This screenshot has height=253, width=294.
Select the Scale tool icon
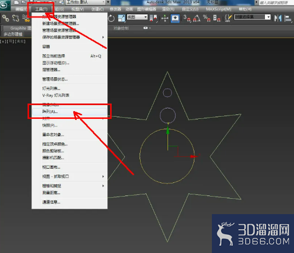coord(121,19)
